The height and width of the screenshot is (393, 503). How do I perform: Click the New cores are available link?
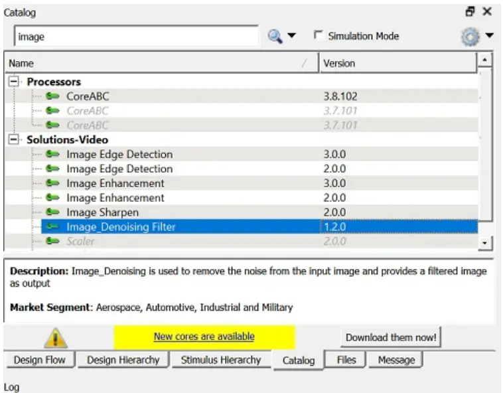(204, 337)
